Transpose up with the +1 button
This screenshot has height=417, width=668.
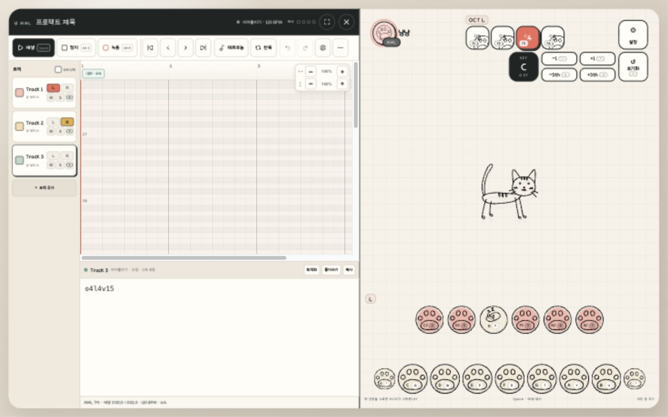pos(597,59)
